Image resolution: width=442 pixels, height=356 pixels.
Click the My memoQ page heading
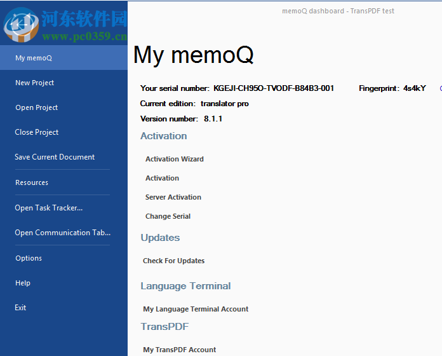point(193,55)
